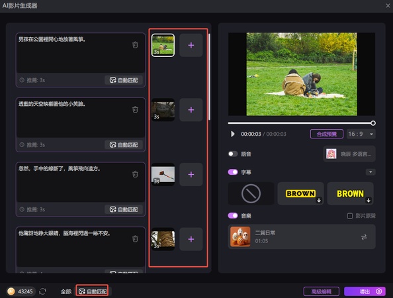
Task: Click the 合成預覽 button
Action: tap(327, 134)
